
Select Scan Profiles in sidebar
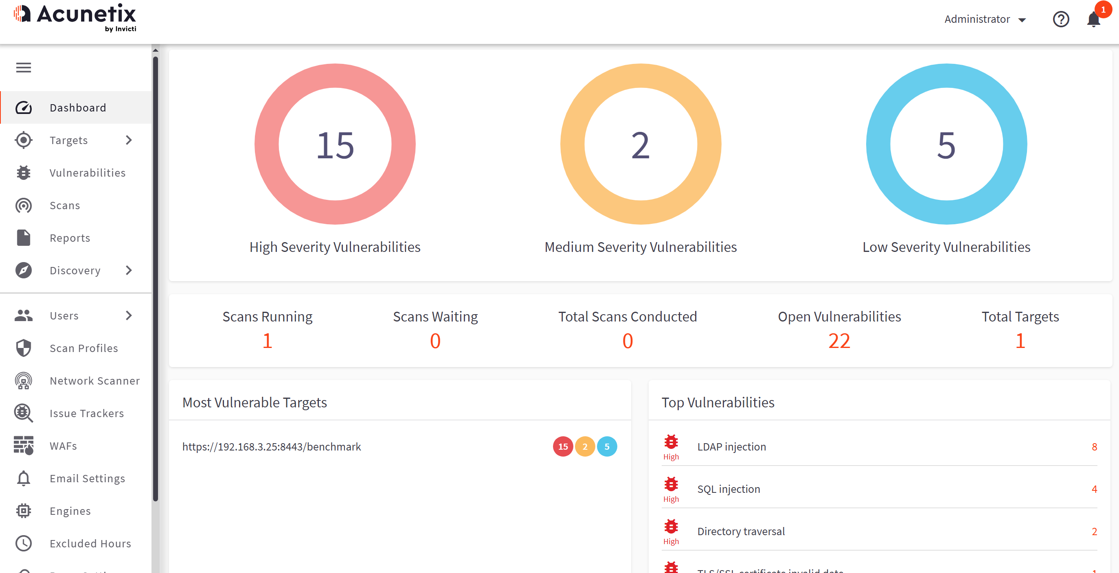click(84, 348)
